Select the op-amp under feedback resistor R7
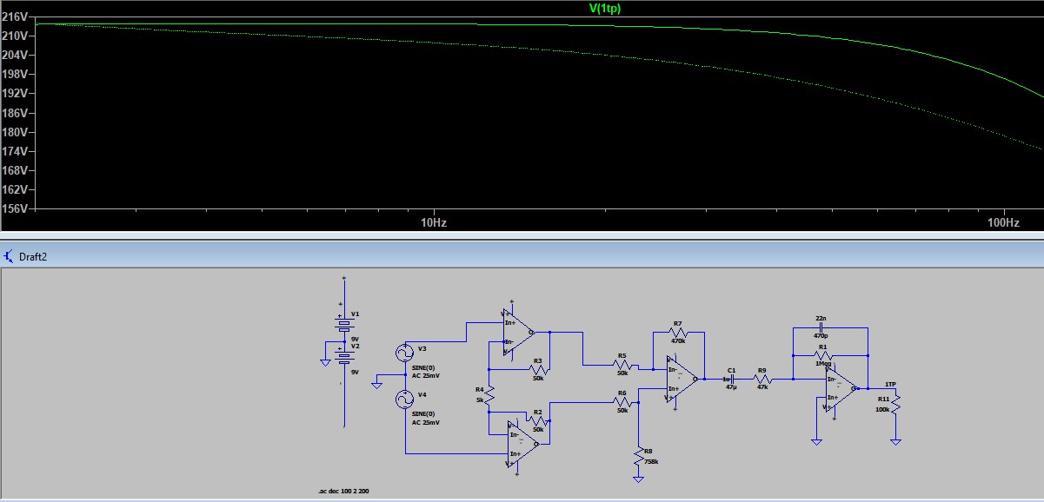 682,378
